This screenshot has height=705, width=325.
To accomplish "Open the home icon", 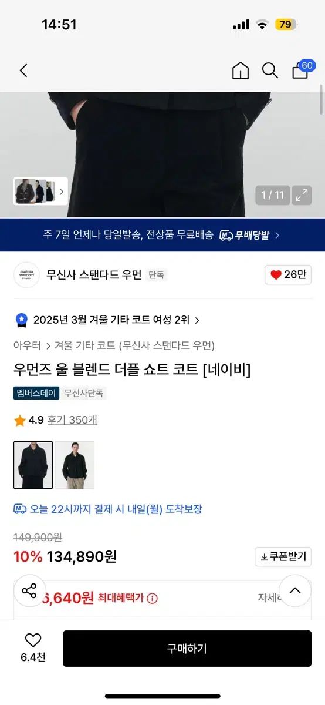I will coord(241,71).
